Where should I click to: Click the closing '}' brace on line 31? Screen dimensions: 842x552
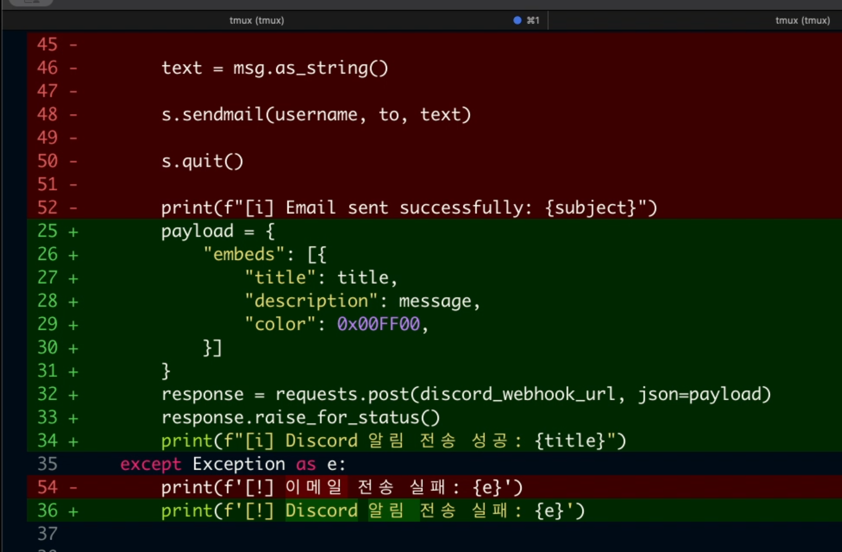166,371
